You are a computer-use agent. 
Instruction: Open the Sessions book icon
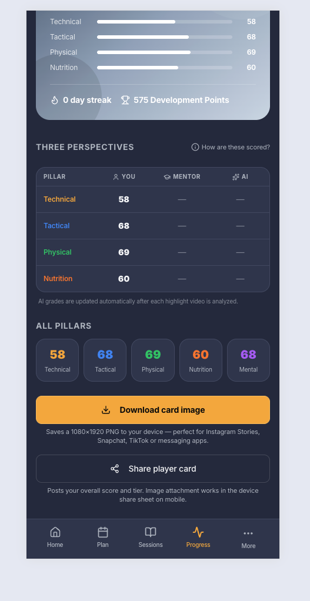(x=151, y=532)
